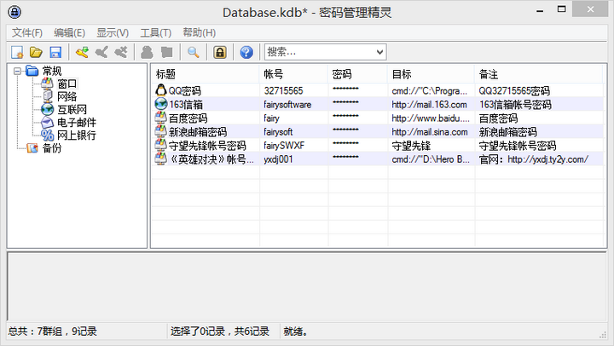Select the 守望先锋帐号密码 entry title
This screenshot has height=346, width=614.
click(207, 146)
